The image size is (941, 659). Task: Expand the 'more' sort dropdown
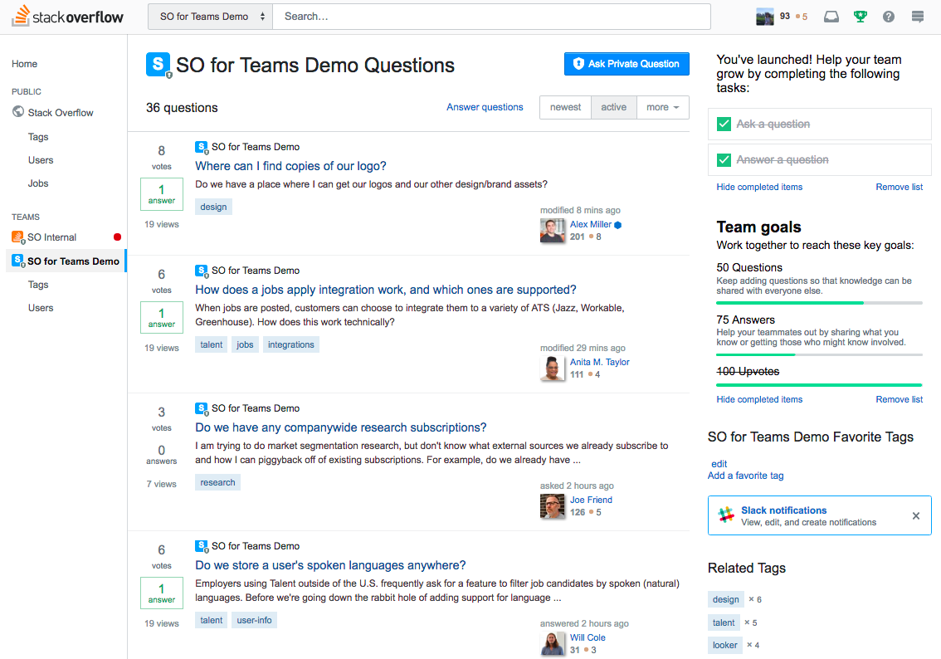pos(662,107)
